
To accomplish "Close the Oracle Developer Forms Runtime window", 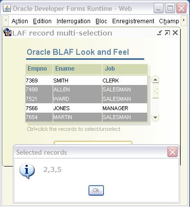I will coord(181,8).
